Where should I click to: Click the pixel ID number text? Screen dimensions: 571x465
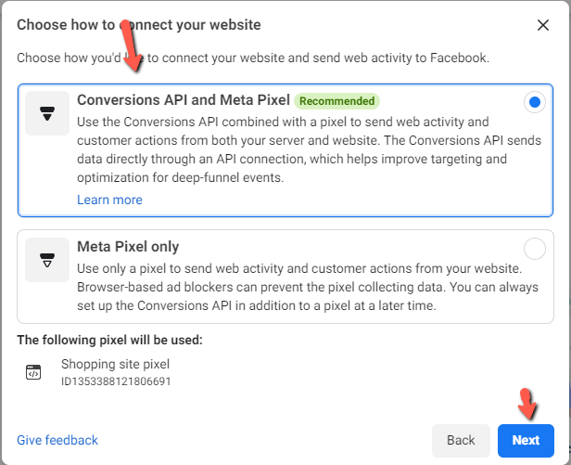[116, 381]
